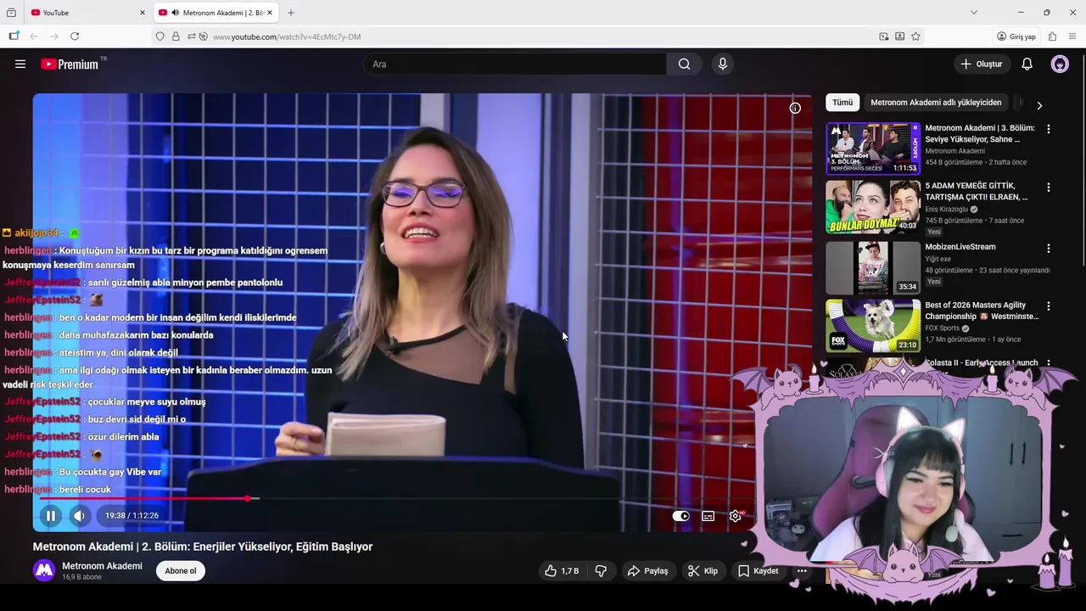Open options for Solasta II video
Image resolution: width=1086 pixels, height=611 pixels.
pos(1049,364)
